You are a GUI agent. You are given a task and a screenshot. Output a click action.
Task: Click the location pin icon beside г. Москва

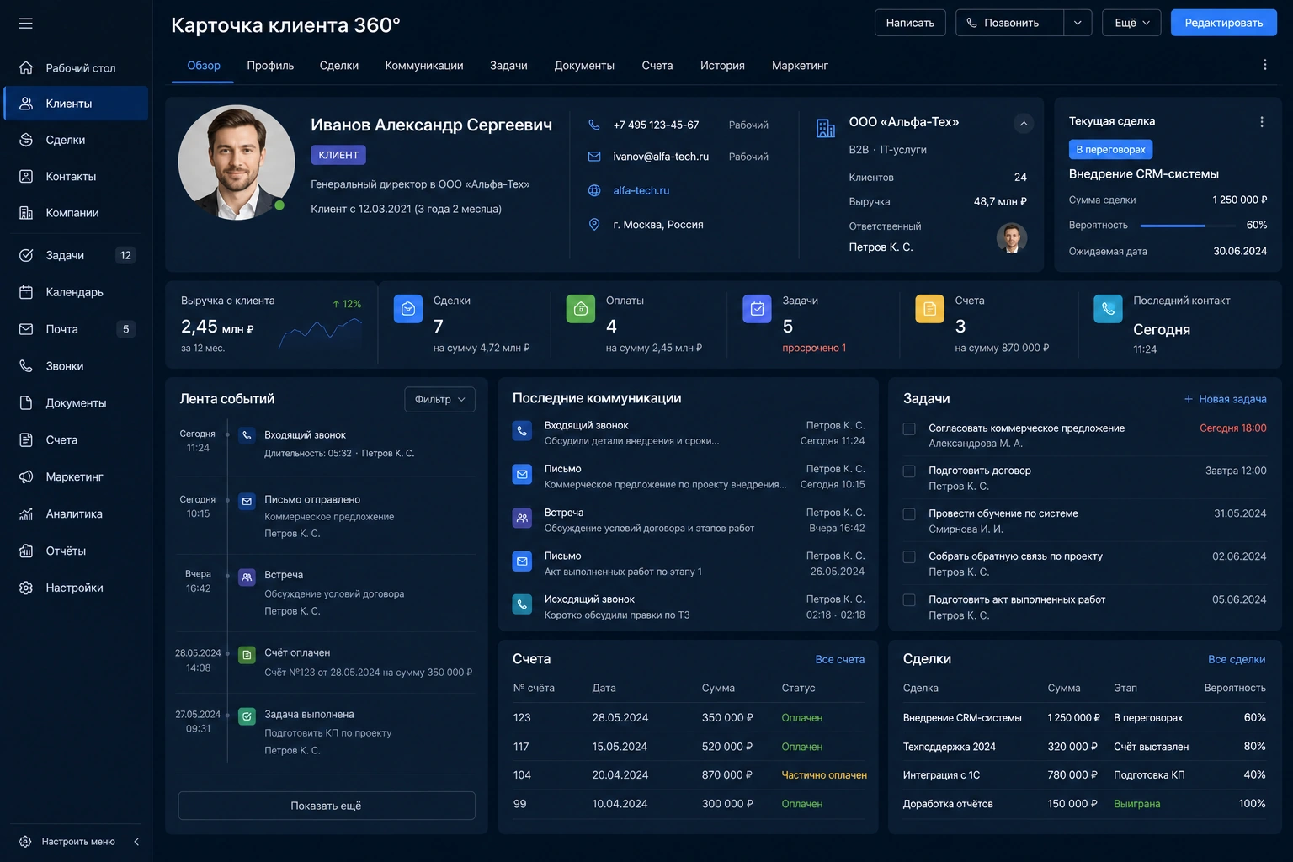594,224
